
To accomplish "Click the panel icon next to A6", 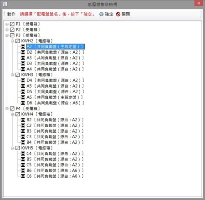I will tap(23, 97).
